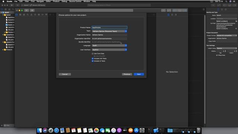This screenshot has height=134, width=238.
Task: Click the Filter field below navigator
Action: point(9,125)
